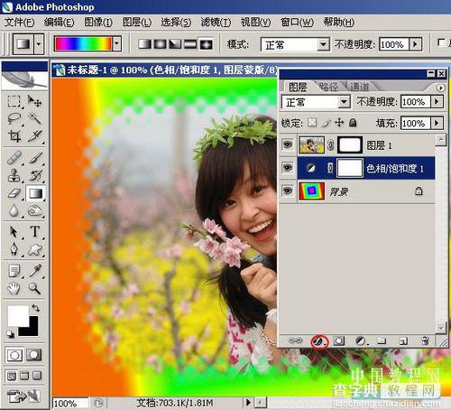This screenshot has height=410, width=451.
Task: Click the Delete Layer trash icon
Action: click(425, 341)
